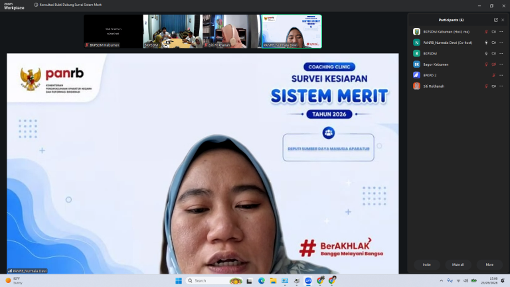The height and width of the screenshot is (287, 510).
Task: Switch to Zoom app in the taskbar
Action: (308, 280)
